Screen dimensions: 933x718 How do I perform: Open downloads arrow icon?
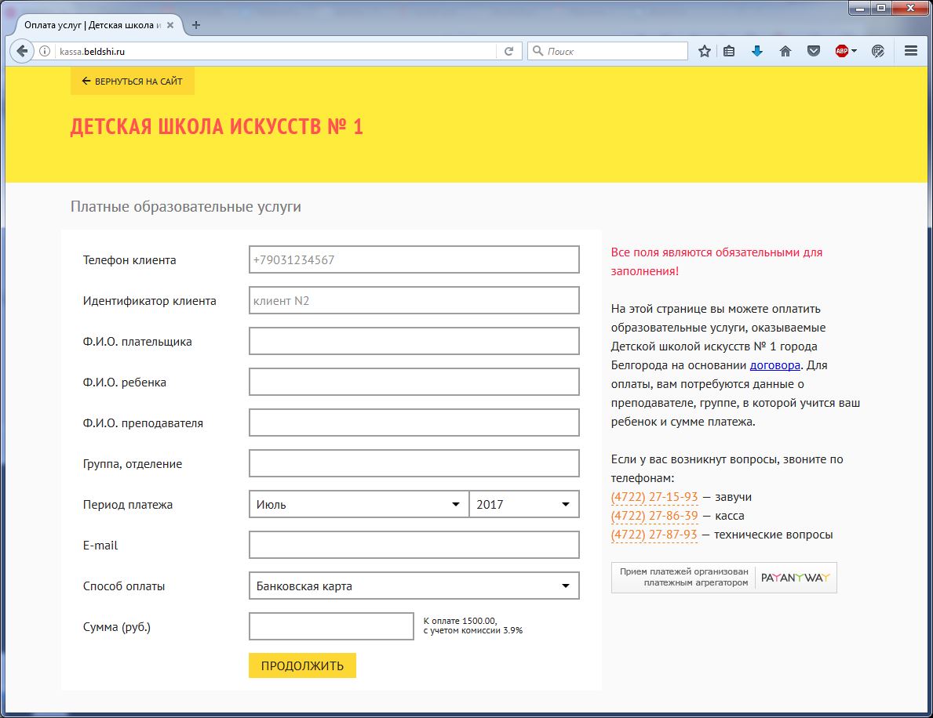tap(757, 51)
